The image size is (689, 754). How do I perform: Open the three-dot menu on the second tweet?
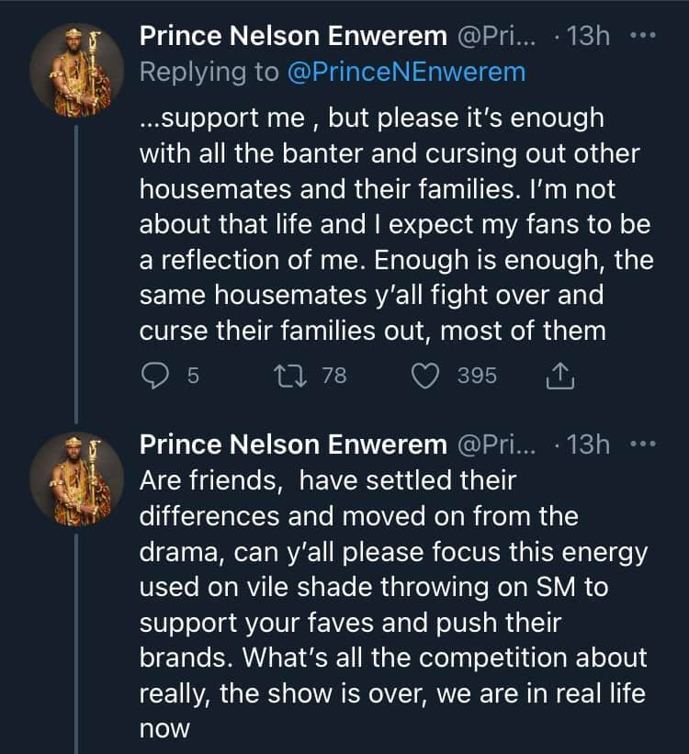pos(640,445)
